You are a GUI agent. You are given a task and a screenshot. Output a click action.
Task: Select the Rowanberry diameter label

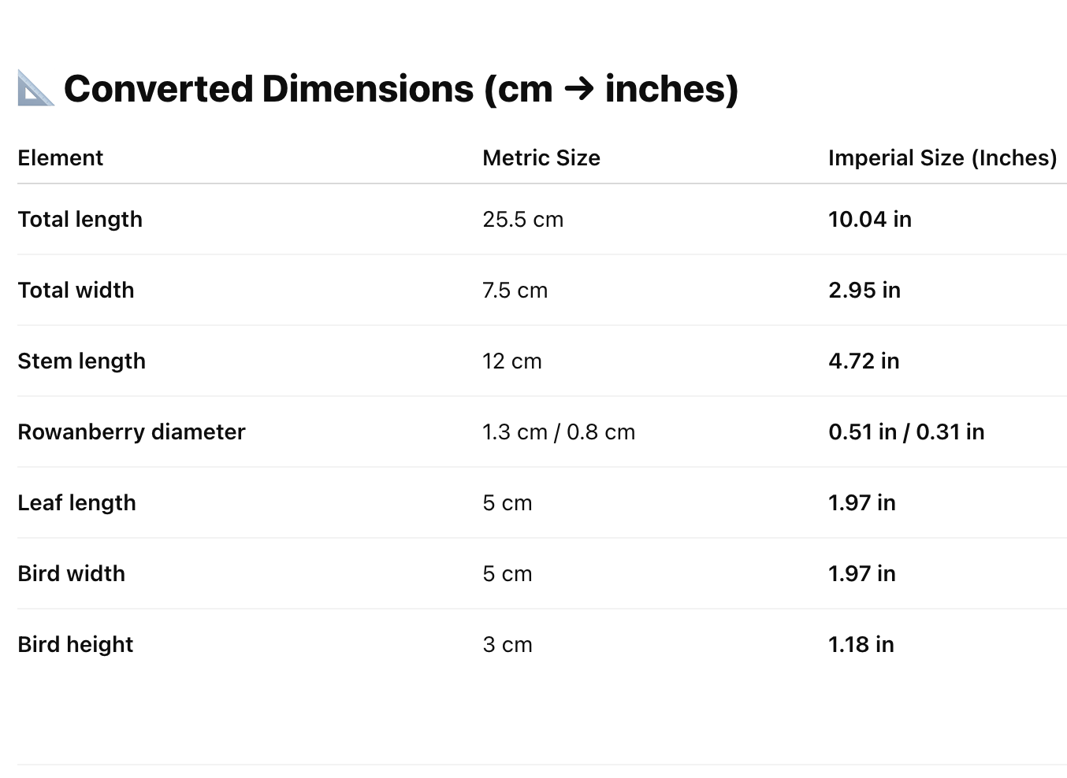point(132,432)
